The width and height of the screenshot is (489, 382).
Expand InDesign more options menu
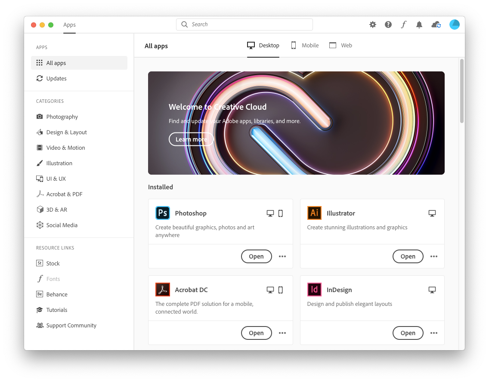point(434,333)
